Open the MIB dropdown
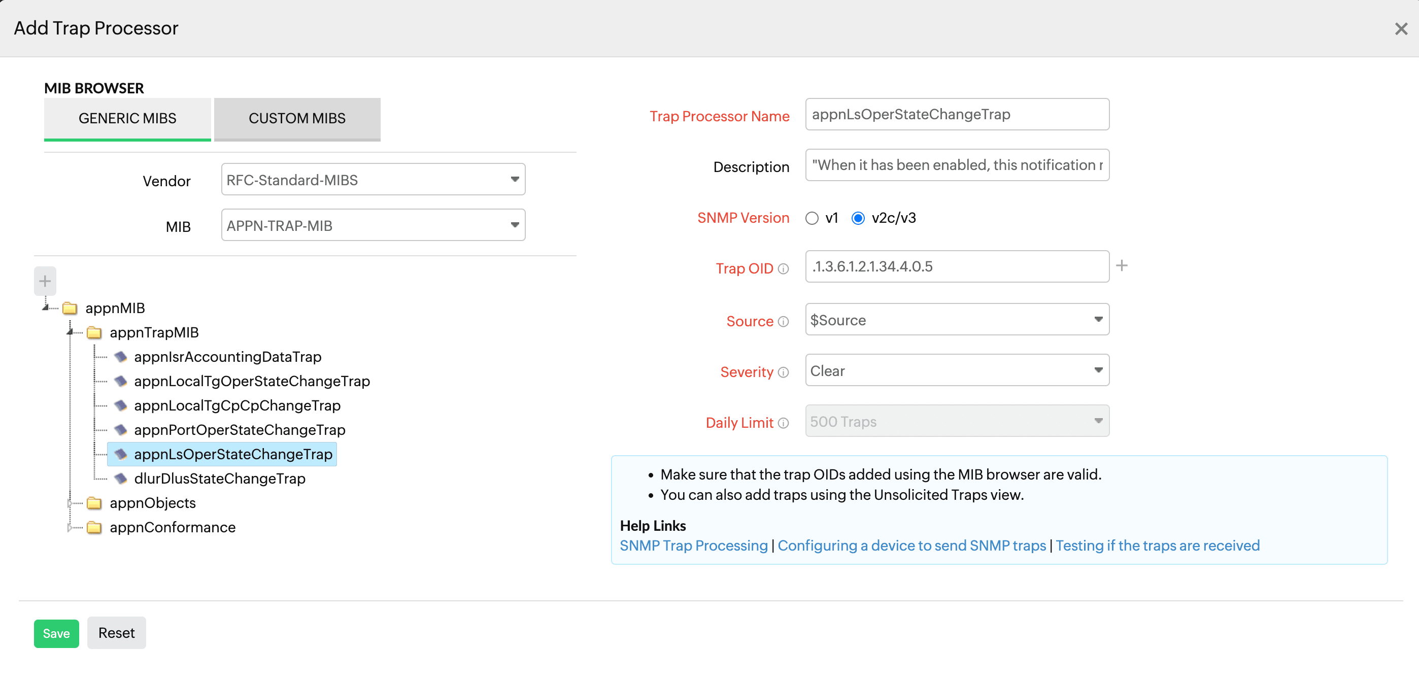The height and width of the screenshot is (682, 1419). (373, 225)
